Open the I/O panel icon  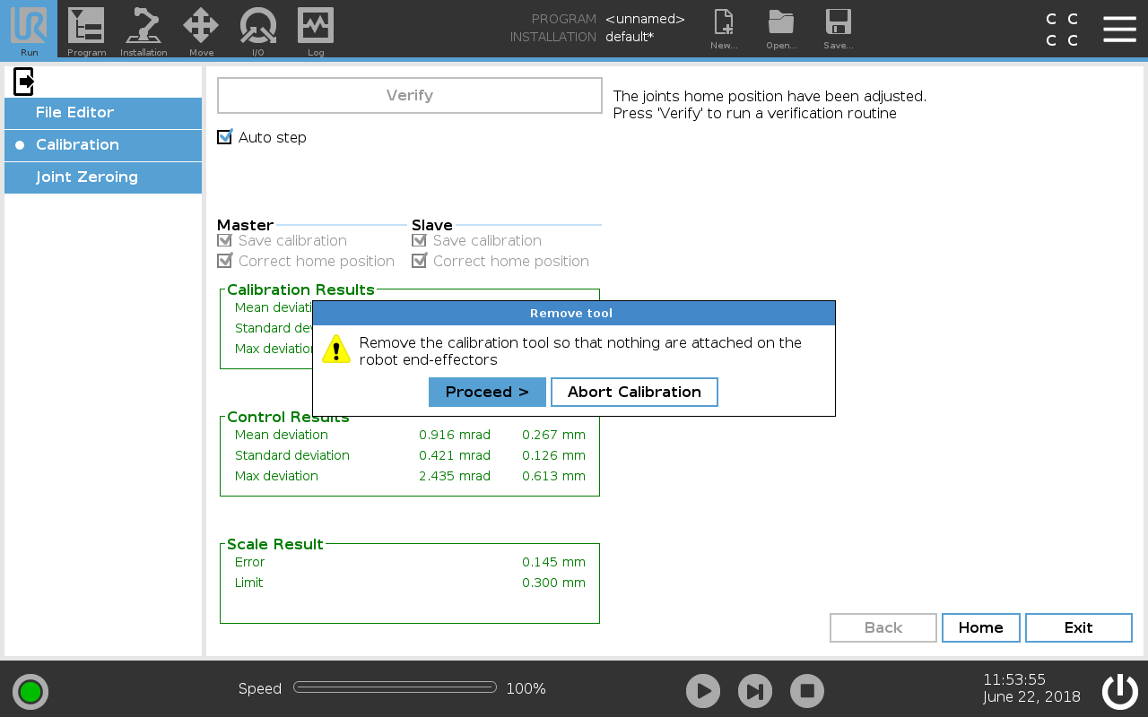pos(257,29)
